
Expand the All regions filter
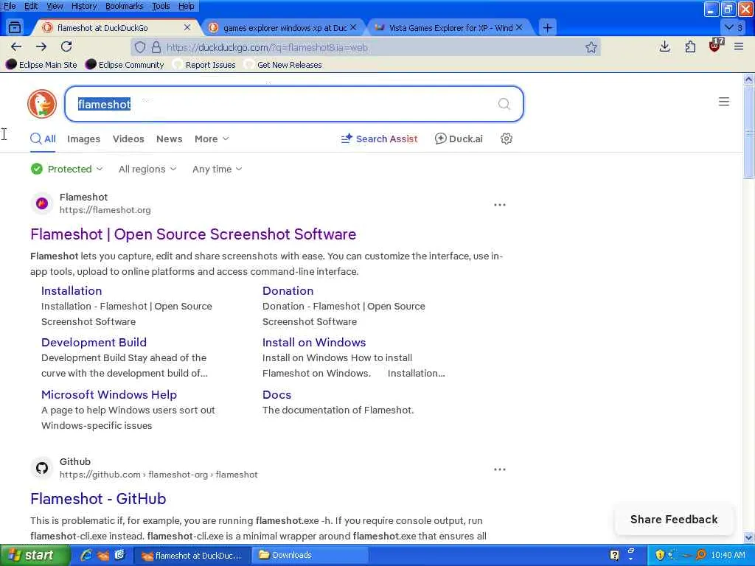tap(147, 169)
